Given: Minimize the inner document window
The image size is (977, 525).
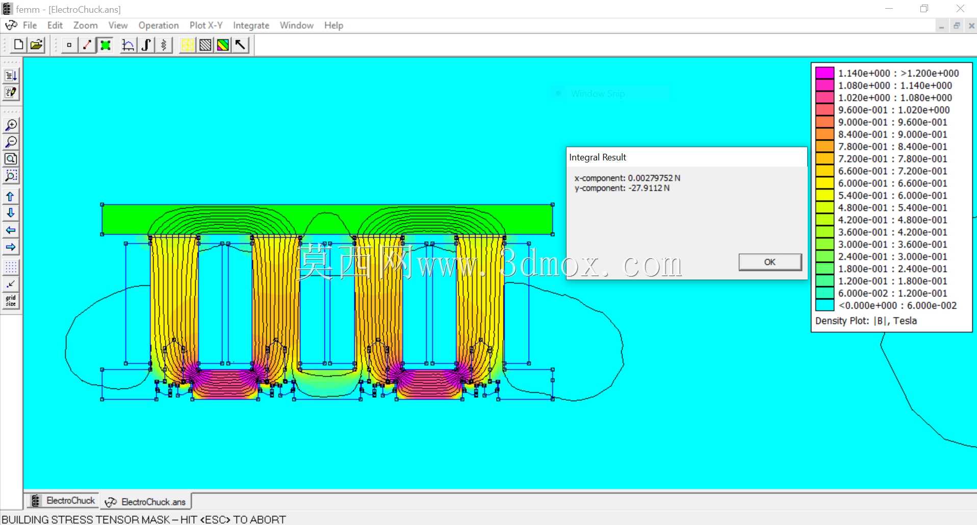Looking at the screenshot, I should point(942,26).
